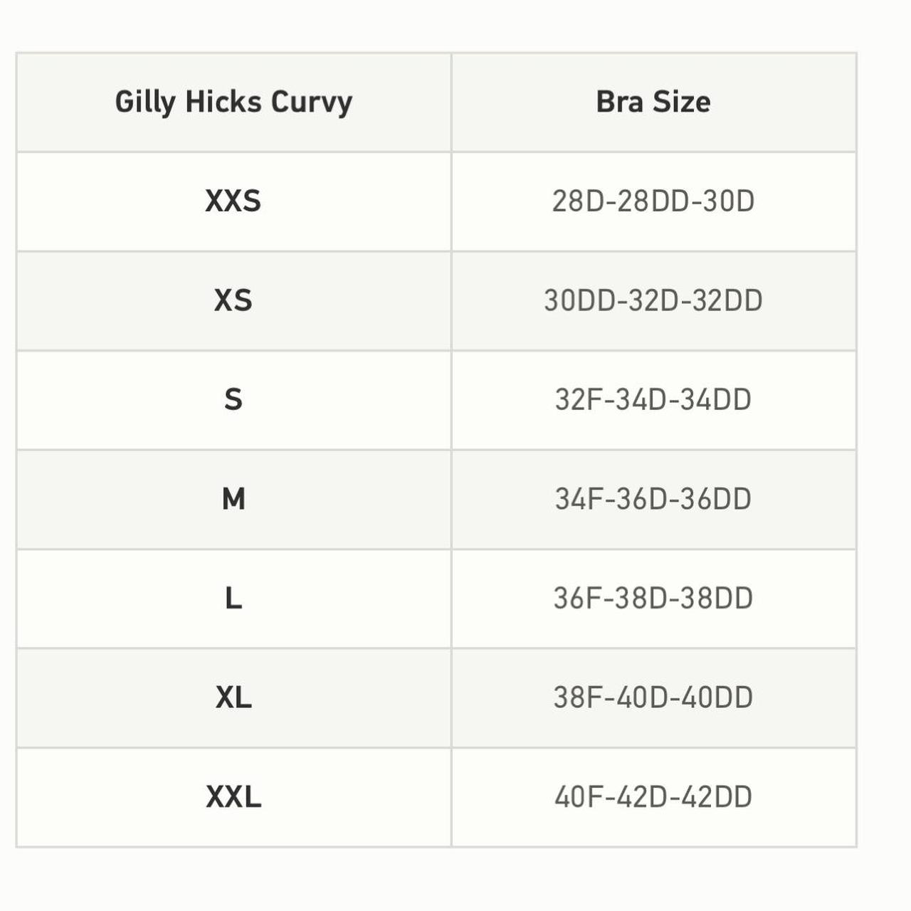Choose the XL size label
The height and width of the screenshot is (911, 911).
233,697
